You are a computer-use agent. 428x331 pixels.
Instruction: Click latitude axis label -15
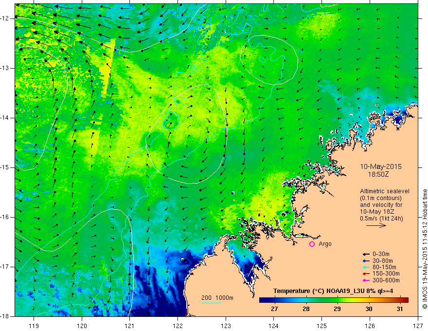tap(5, 167)
